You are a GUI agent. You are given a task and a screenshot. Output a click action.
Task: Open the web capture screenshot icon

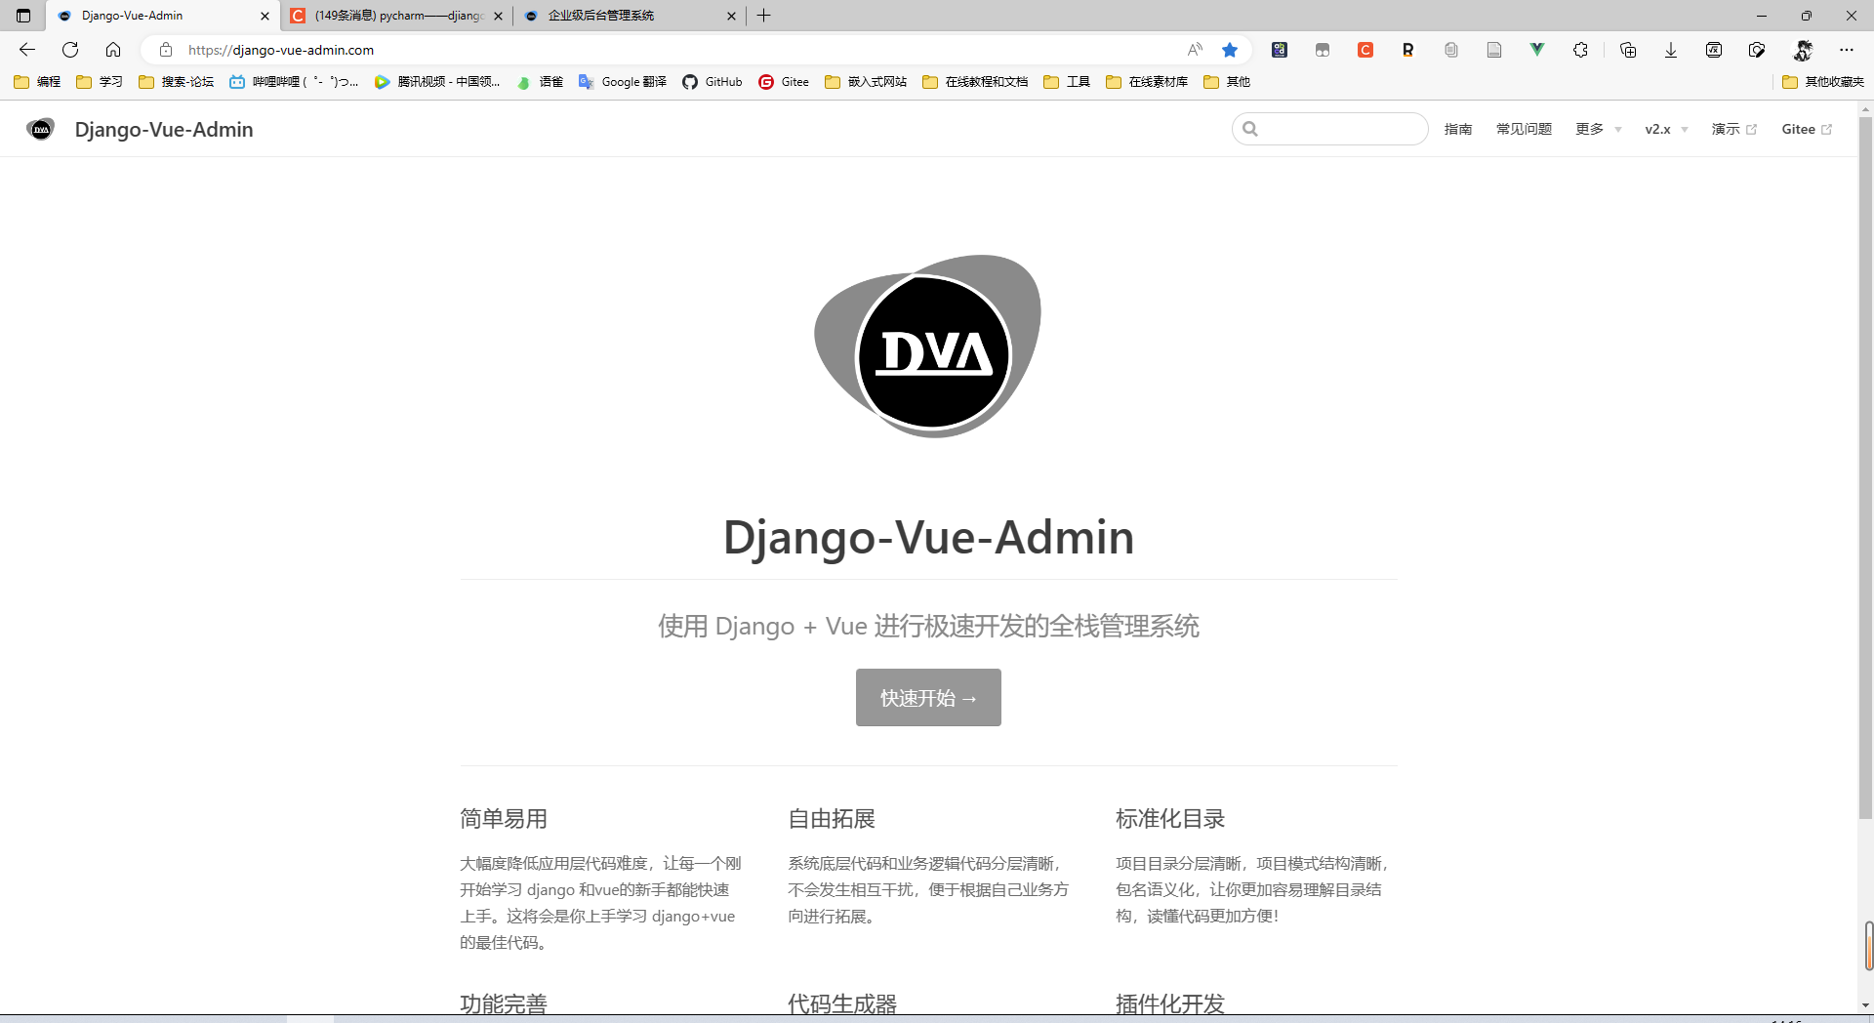pos(1757,50)
